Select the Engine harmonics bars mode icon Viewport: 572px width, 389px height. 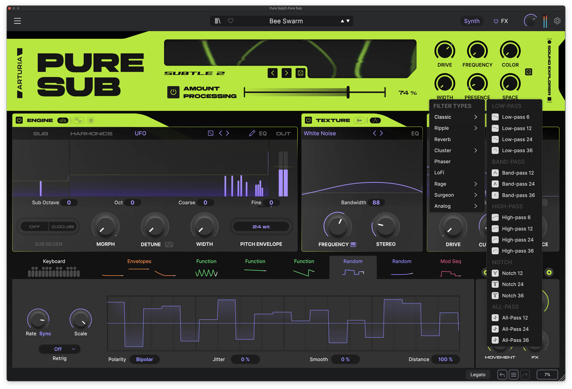(x=63, y=120)
